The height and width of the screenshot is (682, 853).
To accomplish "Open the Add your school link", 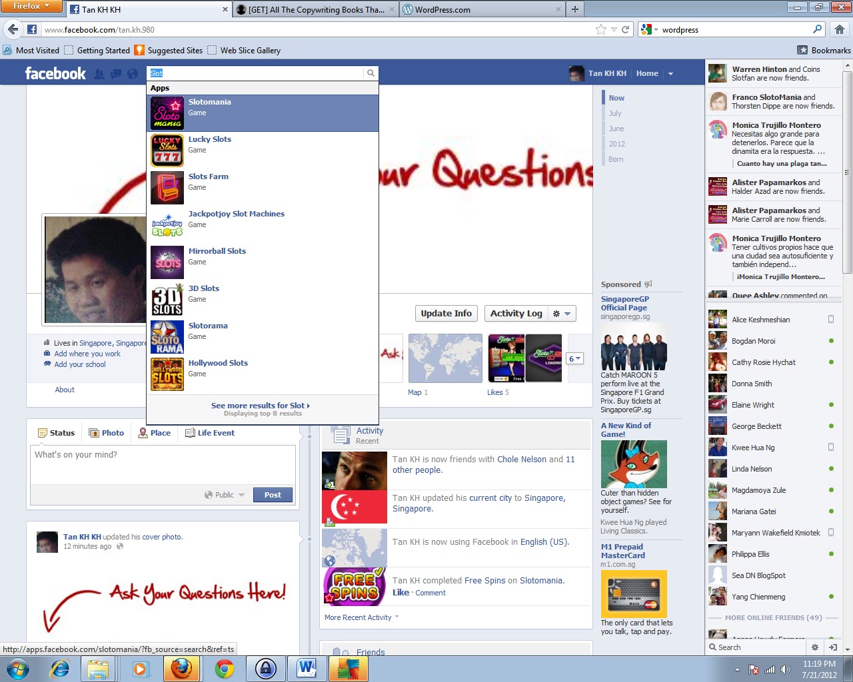I will pos(80,364).
